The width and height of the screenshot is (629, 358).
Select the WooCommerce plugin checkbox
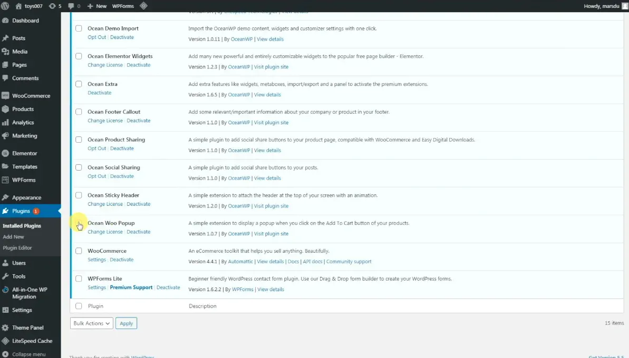(79, 251)
